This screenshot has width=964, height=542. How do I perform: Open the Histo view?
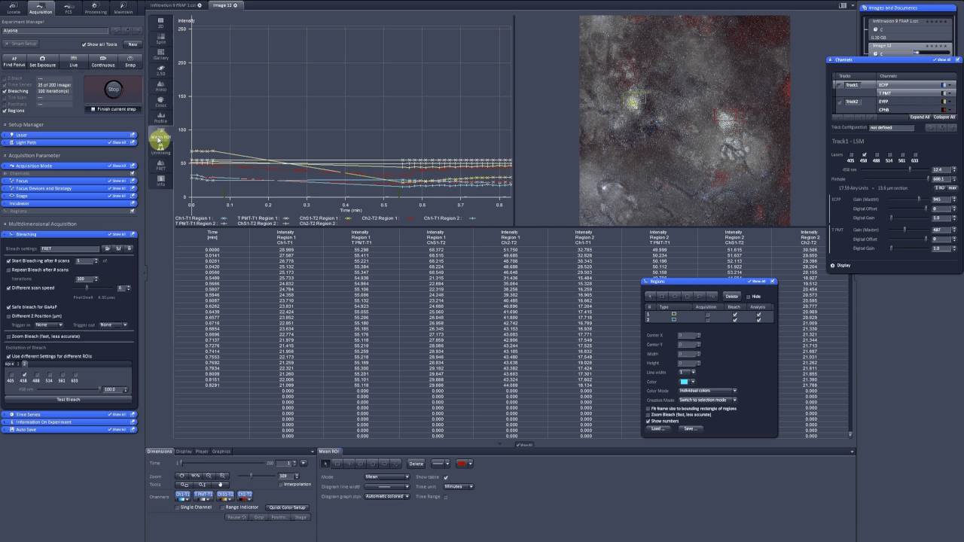tap(160, 87)
